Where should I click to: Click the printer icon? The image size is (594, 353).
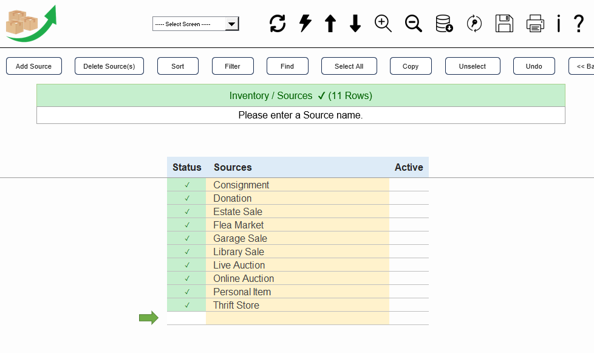pyautogui.click(x=535, y=24)
